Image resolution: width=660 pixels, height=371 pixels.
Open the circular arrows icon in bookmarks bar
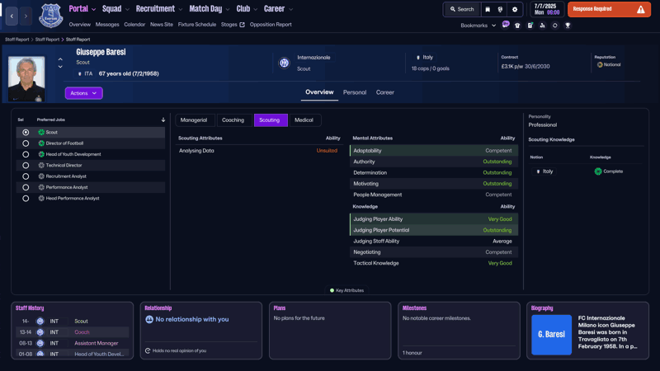(554, 26)
